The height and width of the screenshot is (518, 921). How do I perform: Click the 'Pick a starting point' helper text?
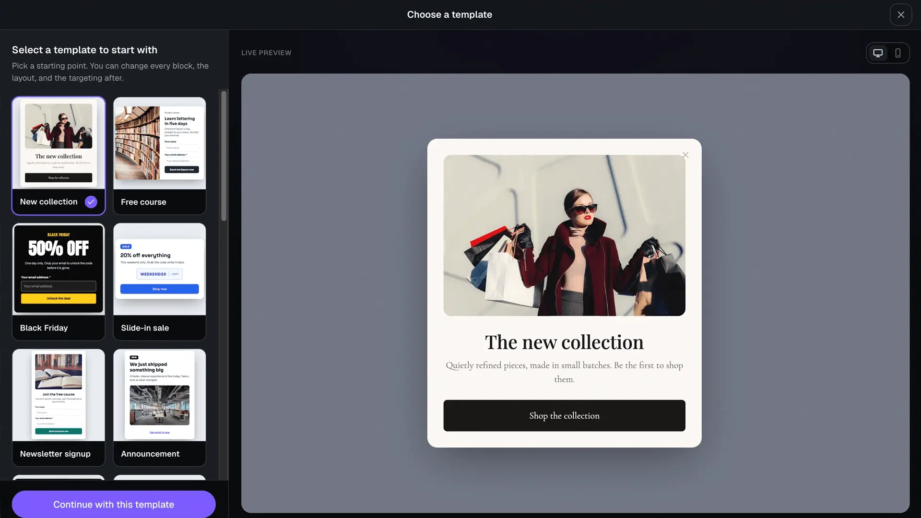110,72
